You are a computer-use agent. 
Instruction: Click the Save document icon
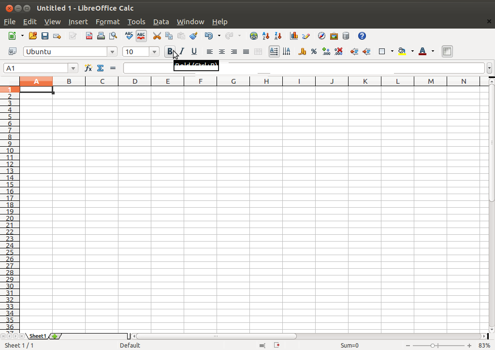[x=45, y=36]
